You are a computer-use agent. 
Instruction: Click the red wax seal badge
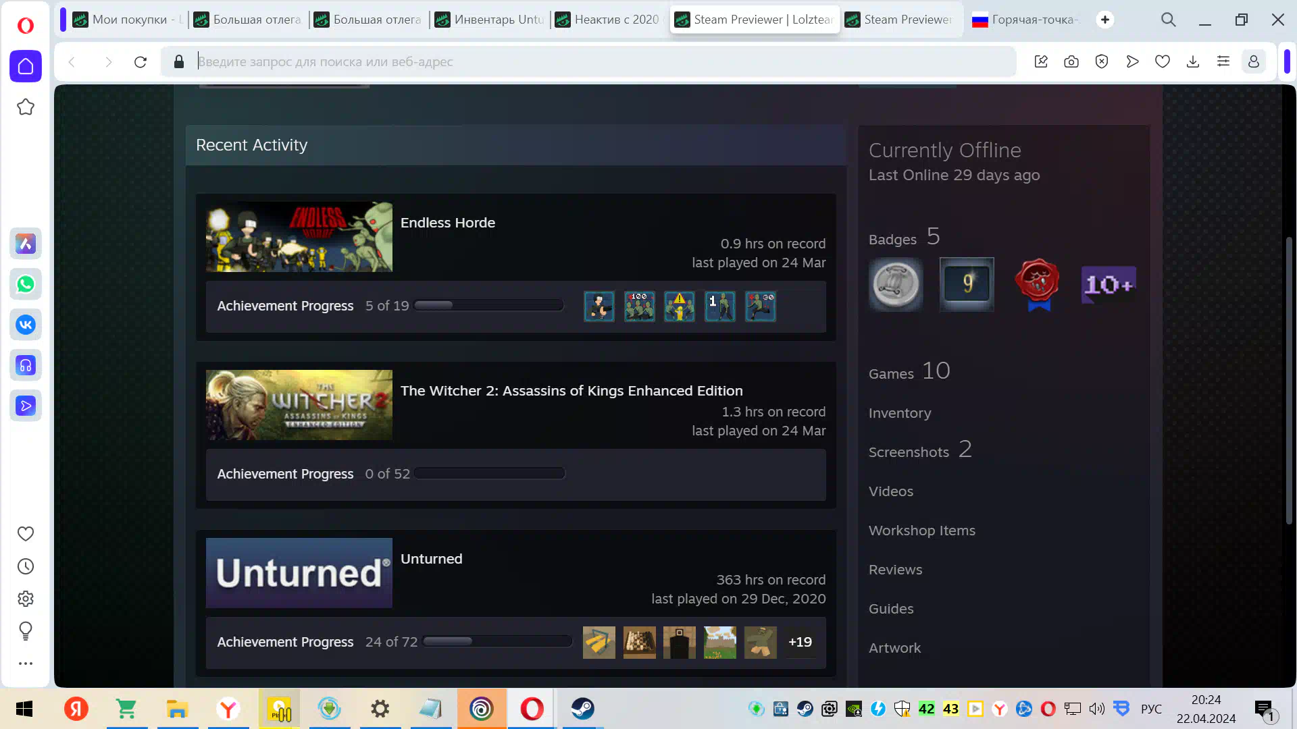coord(1038,284)
